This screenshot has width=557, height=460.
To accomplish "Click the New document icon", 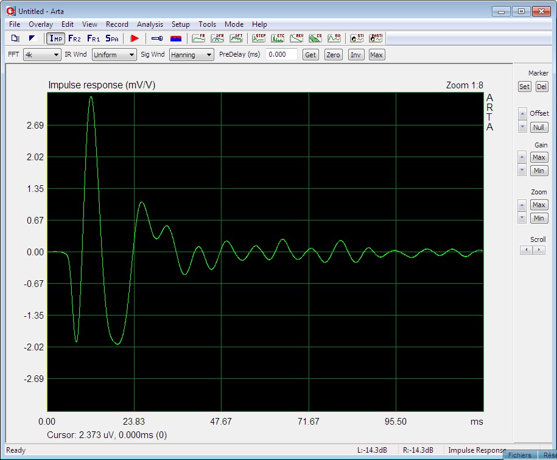I will pyautogui.click(x=15, y=38).
